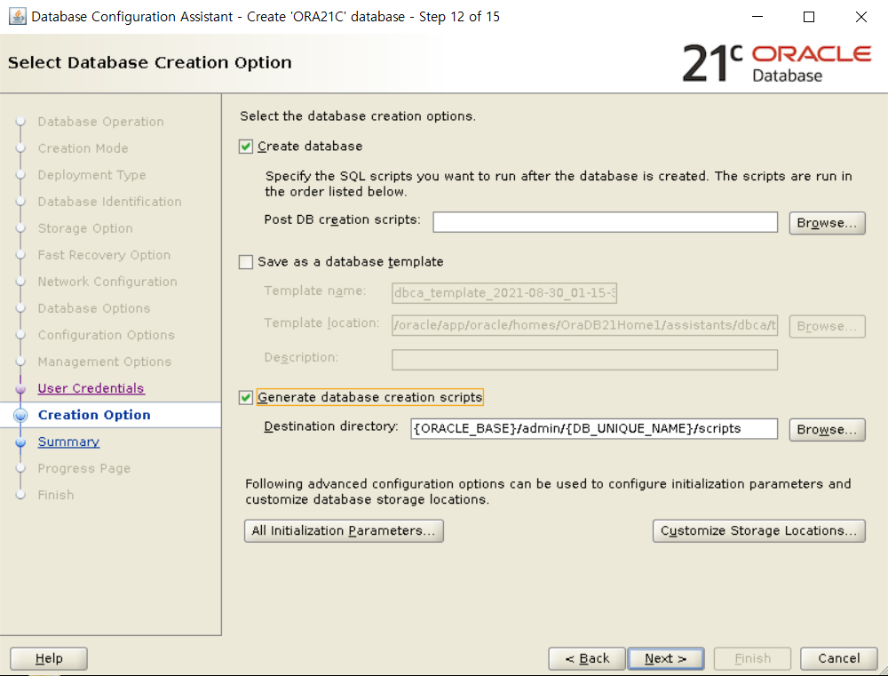This screenshot has height=676, width=888.
Task: Select the Creation Option step
Action: [94, 415]
